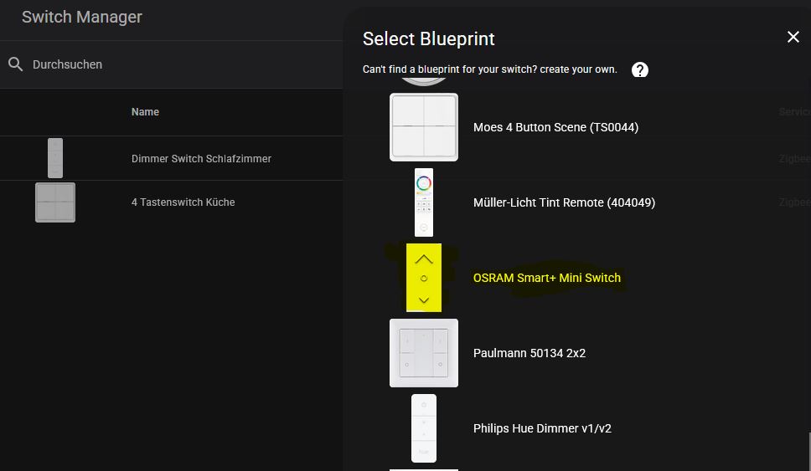Open 4 Tastenswitch Küche entry

tap(183, 202)
